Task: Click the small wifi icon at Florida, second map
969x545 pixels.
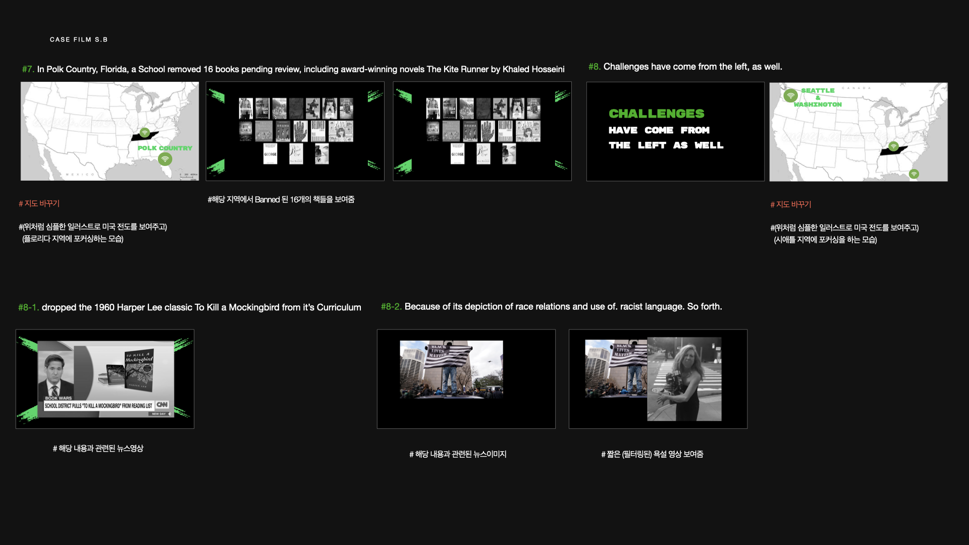Action: [914, 174]
